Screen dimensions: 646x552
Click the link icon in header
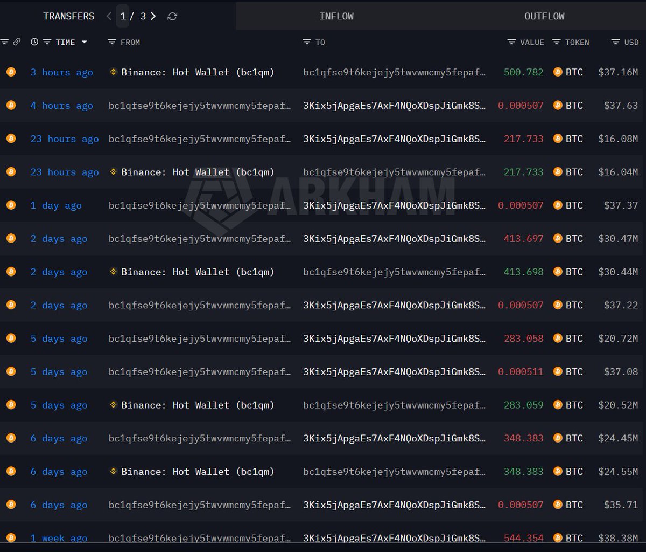17,42
